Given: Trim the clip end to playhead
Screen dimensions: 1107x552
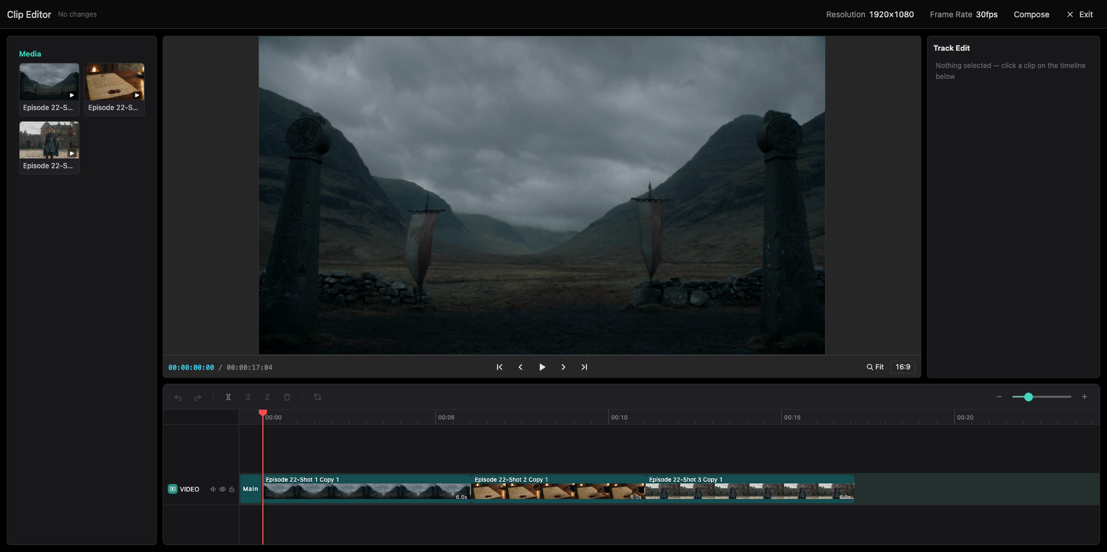Looking at the screenshot, I should click(x=268, y=397).
